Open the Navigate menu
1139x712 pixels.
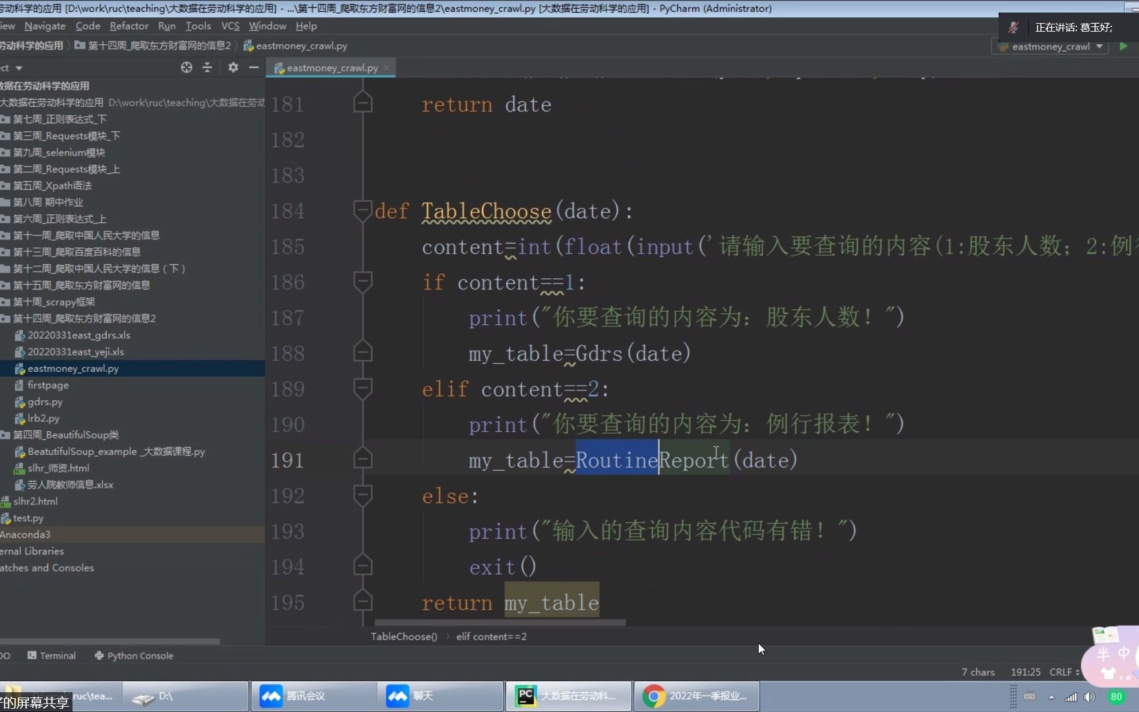(45, 26)
